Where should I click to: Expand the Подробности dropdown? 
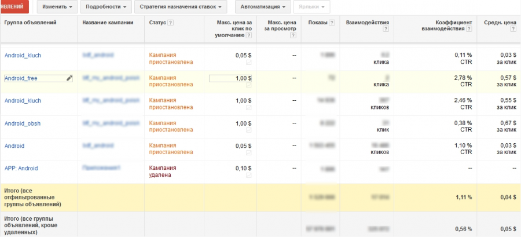107,7
